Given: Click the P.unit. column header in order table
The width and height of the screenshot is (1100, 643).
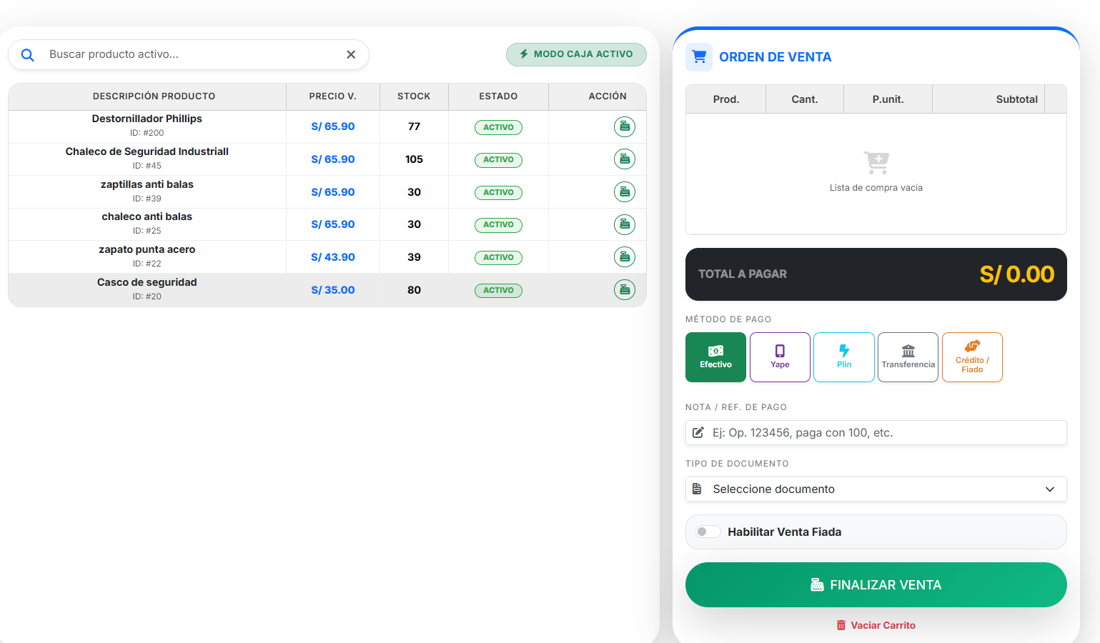Looking at the screenshot, I should coord(888,99).
